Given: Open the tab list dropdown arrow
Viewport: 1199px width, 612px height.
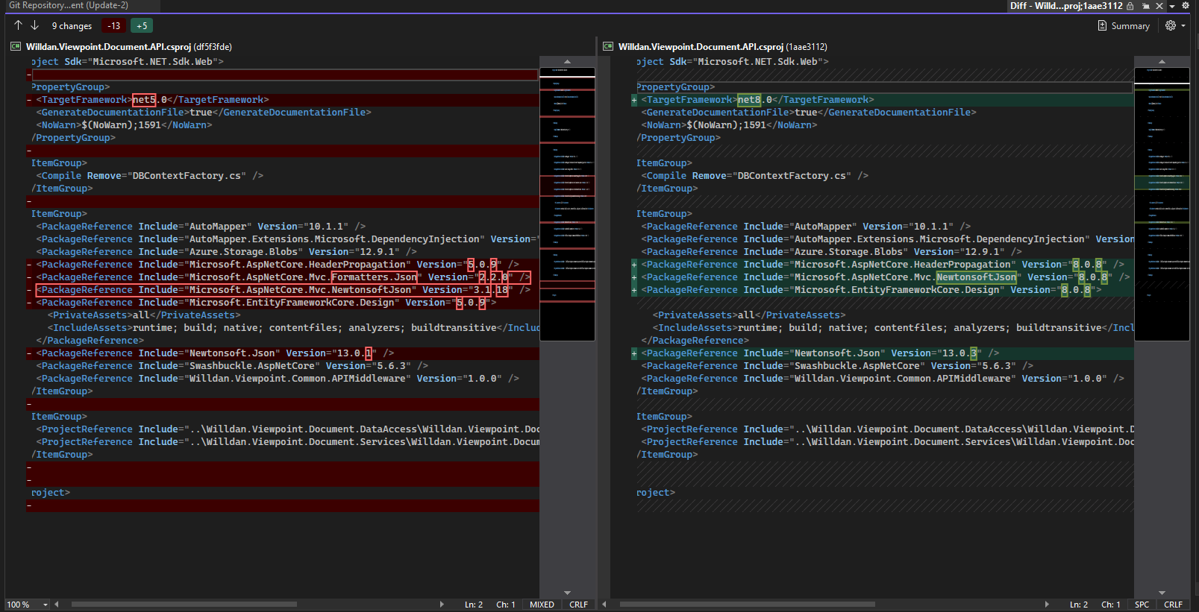Looking at the screenshot, I should coord(1172,6).
